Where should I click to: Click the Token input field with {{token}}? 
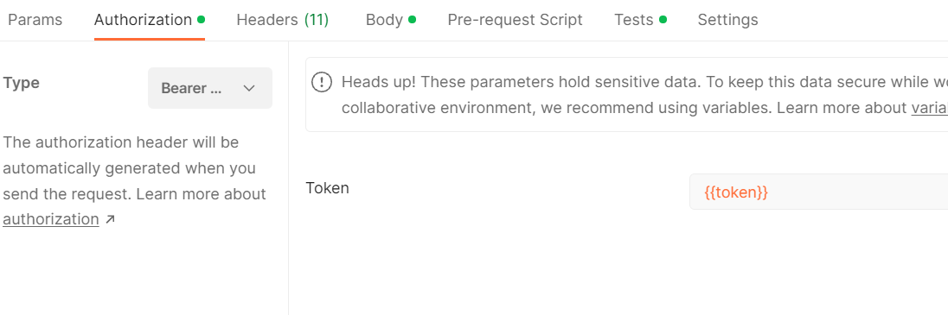(818, 192)
